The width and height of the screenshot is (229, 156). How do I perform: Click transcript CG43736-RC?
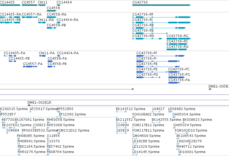[177, 44]
